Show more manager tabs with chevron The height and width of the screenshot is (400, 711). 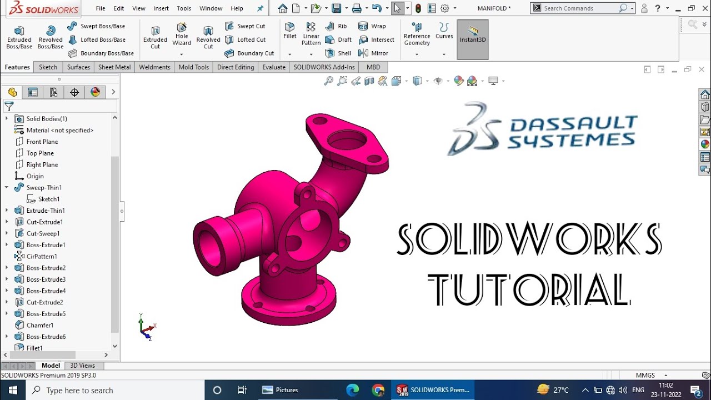[x=113, y=92]
